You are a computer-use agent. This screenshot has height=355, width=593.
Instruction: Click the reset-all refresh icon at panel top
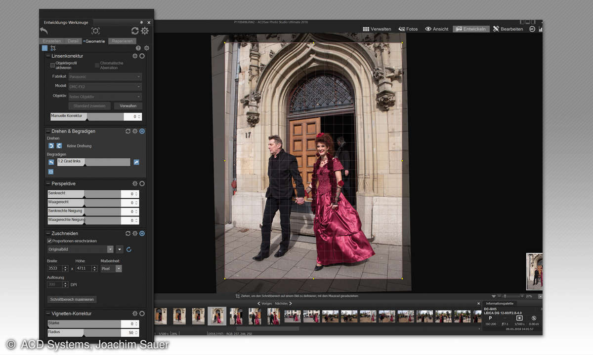pyautogui.click(x=135, y=31)
